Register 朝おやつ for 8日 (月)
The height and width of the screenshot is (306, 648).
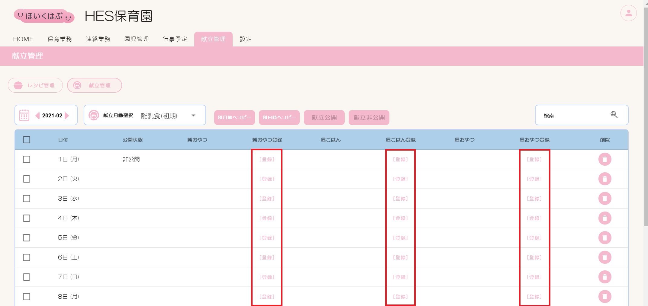pos(267,297)
